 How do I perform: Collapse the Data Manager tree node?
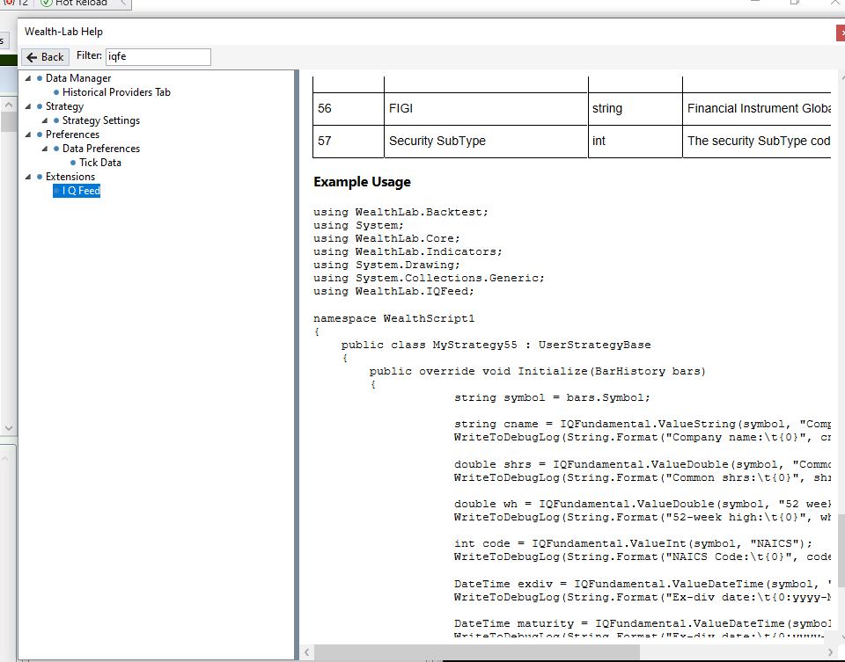tap(28, 78)
